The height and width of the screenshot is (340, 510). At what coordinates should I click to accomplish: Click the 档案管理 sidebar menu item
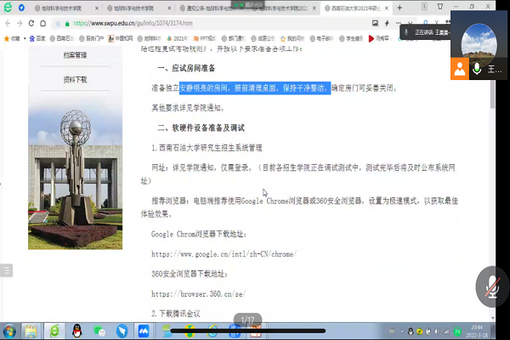(x=75, y=55)
